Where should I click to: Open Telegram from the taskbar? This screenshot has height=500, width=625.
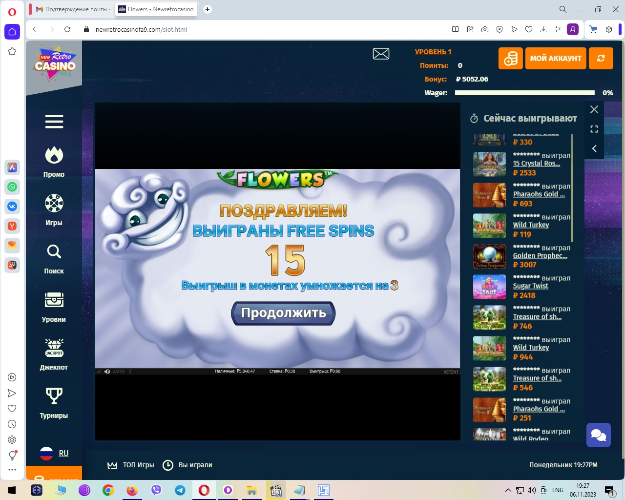pos(180,490)
